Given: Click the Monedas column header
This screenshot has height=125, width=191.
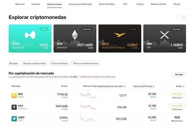Looking at the screenshot, I should (x=16, y=86).
